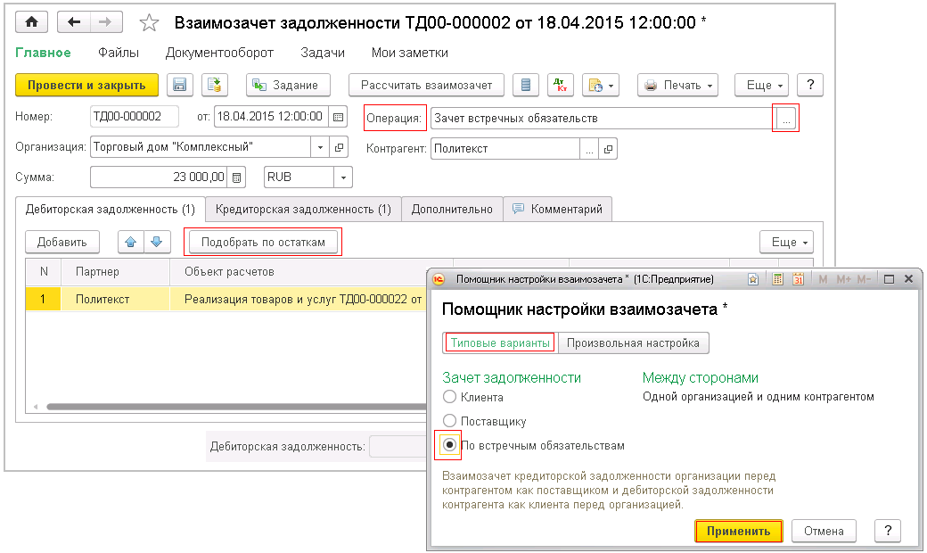Open Операция selection ellipsis button

785,119
